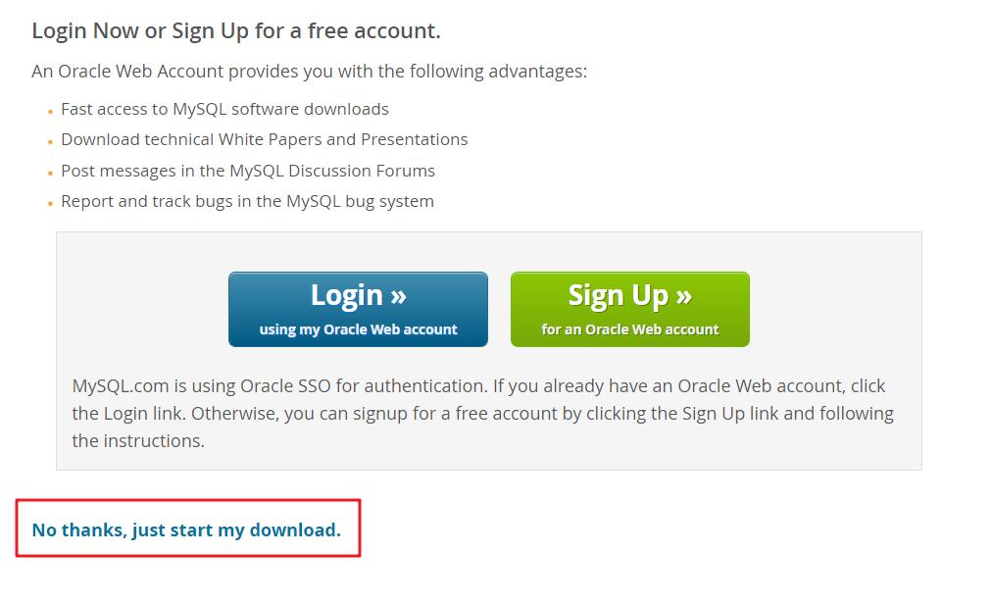This screenshot has width=992, height=605.
Task: Click "for an Oracle Web account" subtext
Action: point(628,329)
